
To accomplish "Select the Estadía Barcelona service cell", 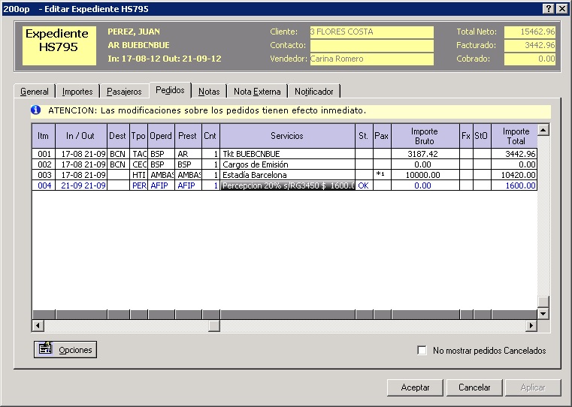I will point(287,175).
